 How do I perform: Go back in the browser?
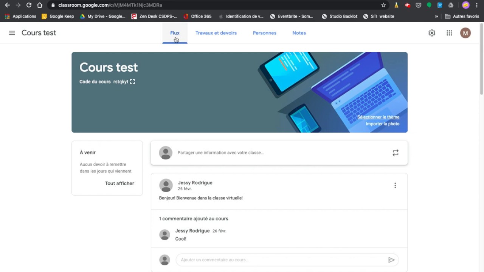point(7,5)
